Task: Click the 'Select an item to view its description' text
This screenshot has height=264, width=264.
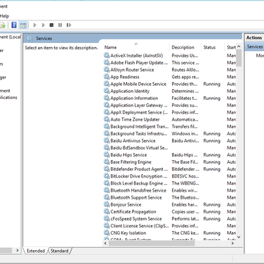Action: [x=61, y=48]
